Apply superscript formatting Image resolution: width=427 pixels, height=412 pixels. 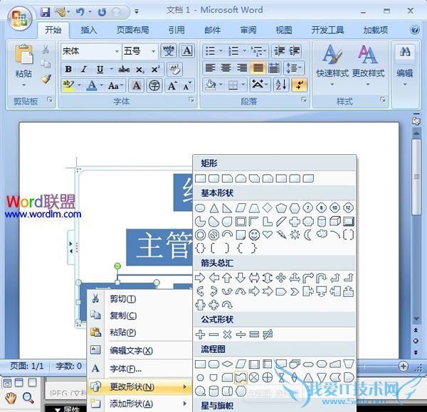point(155,70)
